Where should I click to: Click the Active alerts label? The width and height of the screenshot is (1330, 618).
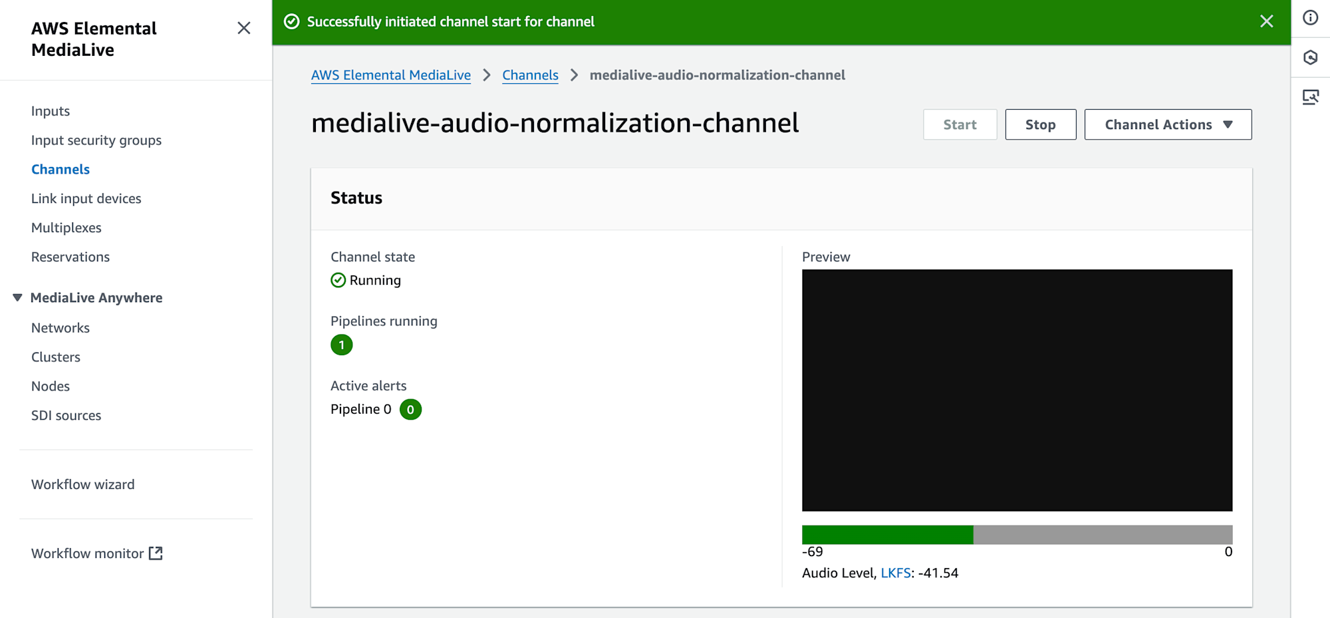pyautogui.click(x=368, y=386)
